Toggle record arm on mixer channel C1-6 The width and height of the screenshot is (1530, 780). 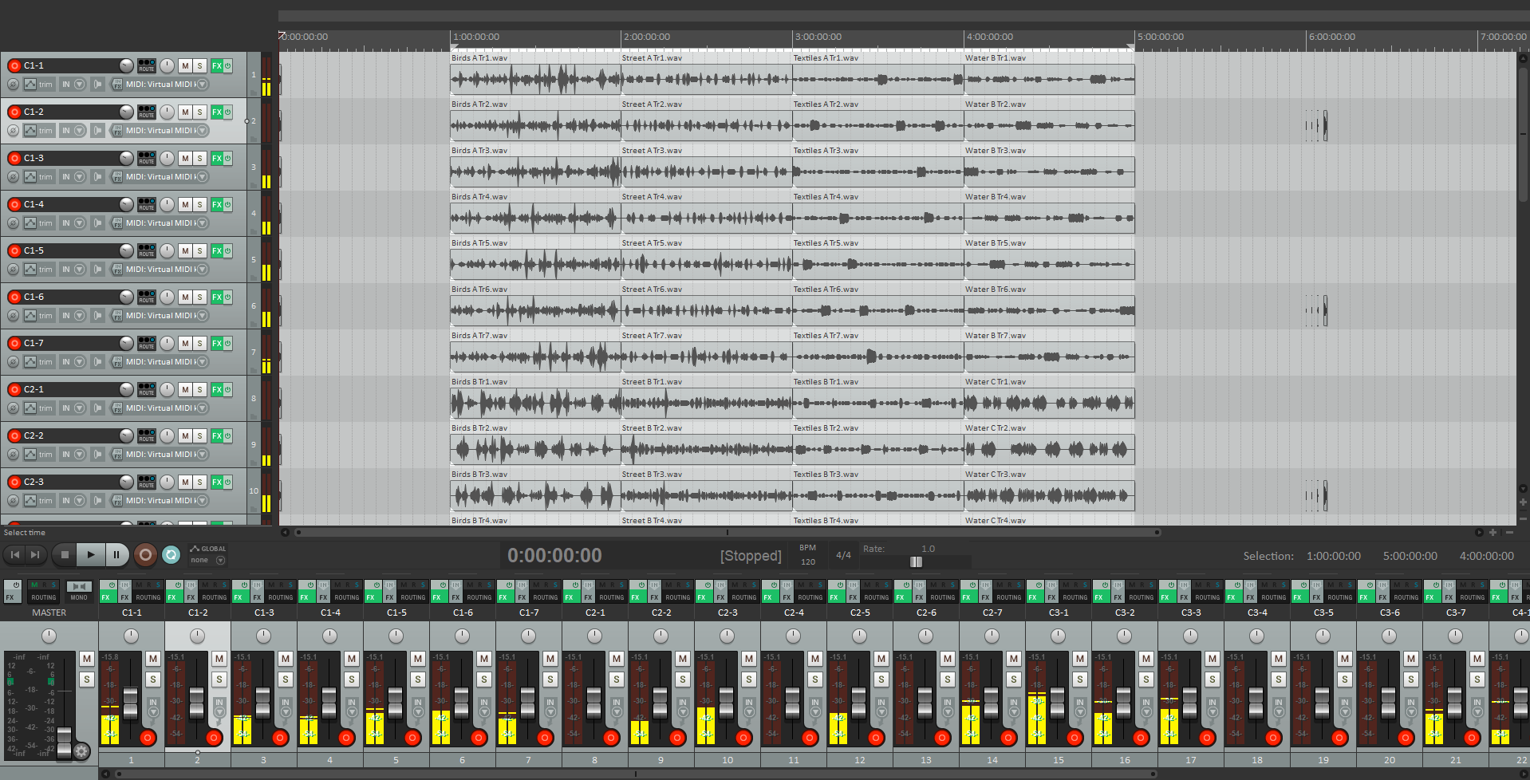point(479,738)
